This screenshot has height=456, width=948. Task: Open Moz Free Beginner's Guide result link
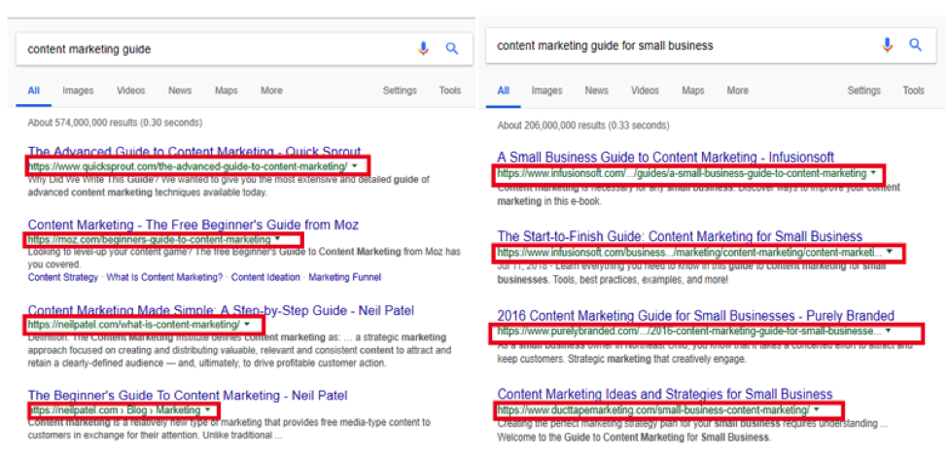tap(193, 225)
